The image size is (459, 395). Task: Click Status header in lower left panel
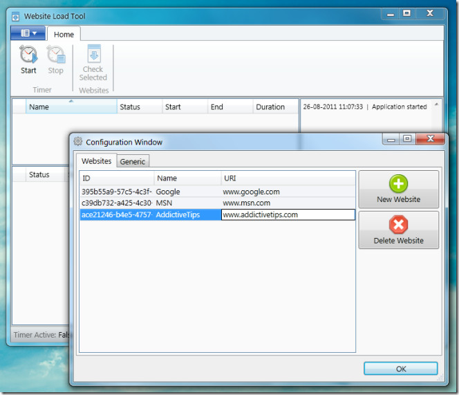[x=45, y=174]
